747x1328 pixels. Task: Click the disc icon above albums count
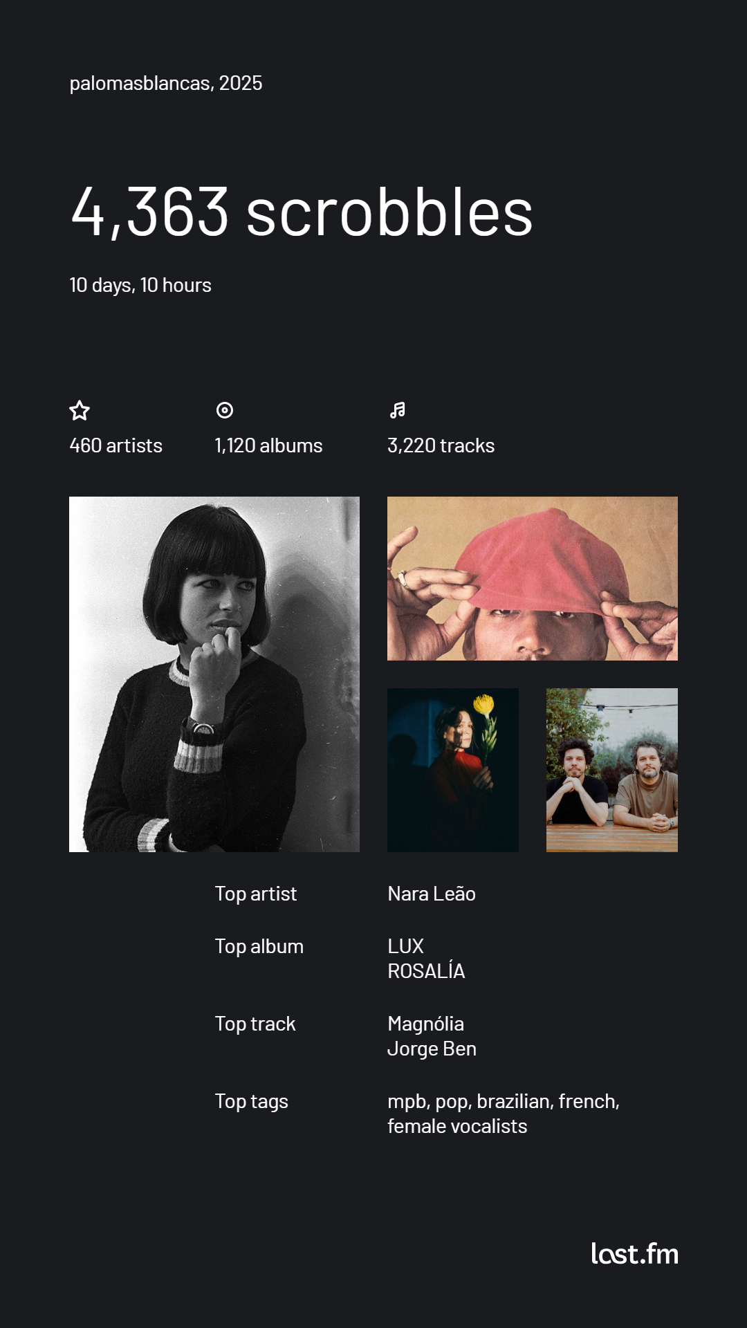(x=225, y=410)
